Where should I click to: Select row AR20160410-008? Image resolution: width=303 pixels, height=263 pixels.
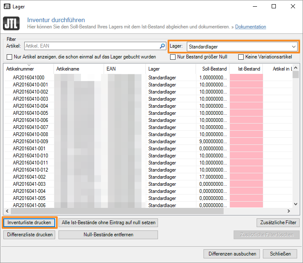[148, 134]
